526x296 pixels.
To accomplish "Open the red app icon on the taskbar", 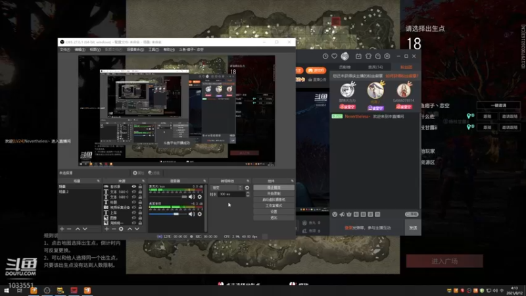I will pyautogui.click(x=74, y=291).
